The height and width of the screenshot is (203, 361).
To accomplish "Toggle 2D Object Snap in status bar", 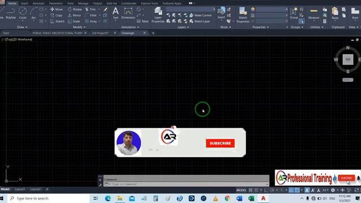I will pyautogui.click(x=297, y=190).
